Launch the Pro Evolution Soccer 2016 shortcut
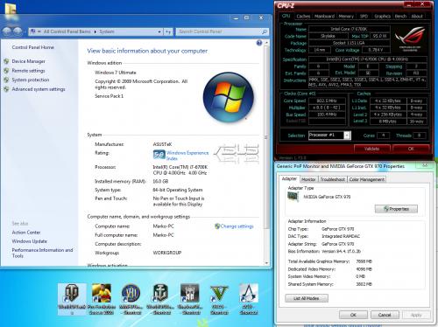The width and height of the screenshot is (438, 327). 101,299
